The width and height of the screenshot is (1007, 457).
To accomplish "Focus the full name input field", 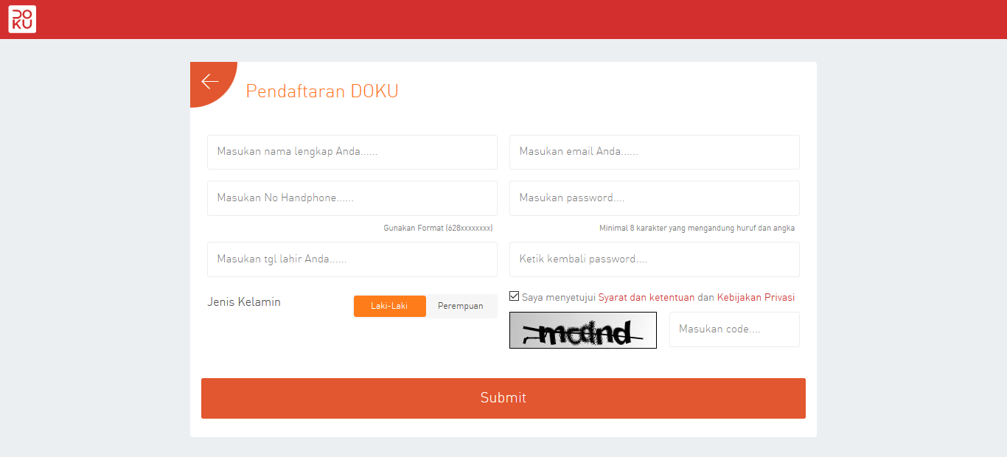I will click(352, 152).
